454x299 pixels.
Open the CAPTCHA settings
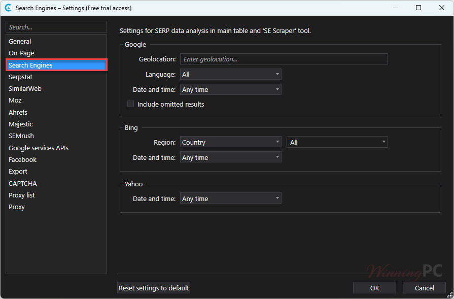point(23,184)
